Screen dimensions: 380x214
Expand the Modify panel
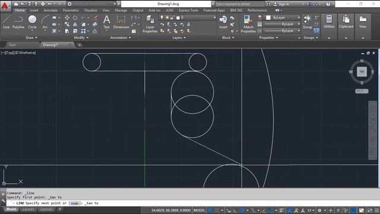pos(81,37)
